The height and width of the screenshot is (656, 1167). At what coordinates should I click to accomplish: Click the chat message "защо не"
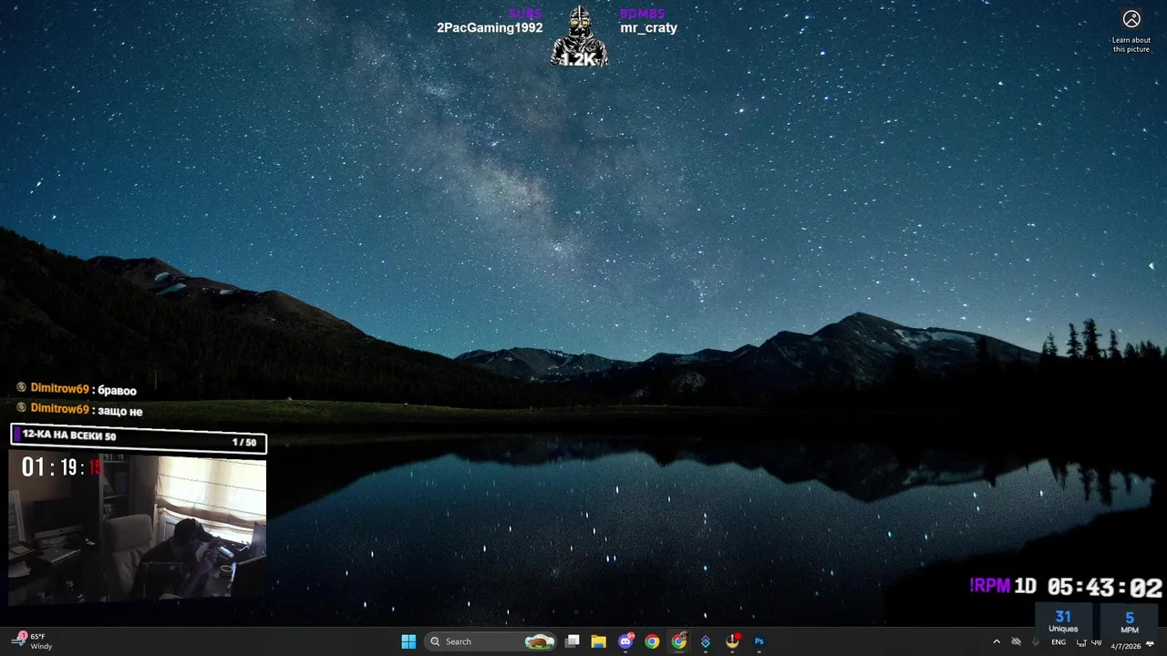pyautogui.click(x=120, y=411)
